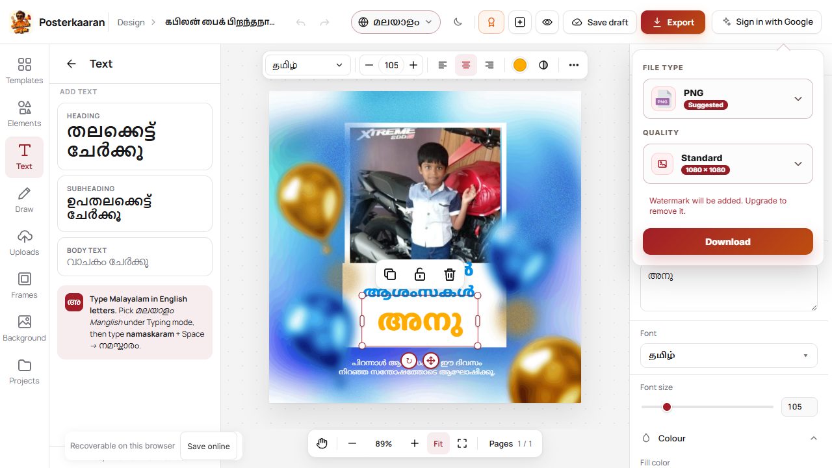Click the rotate handle below the text
Screen dimensions: 832x468
[x=409, y=360]
